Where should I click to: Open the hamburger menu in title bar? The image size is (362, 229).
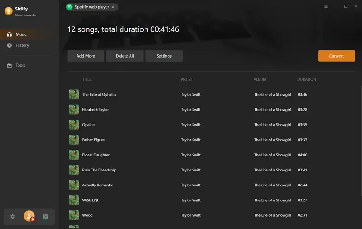pyautogui.click(x=326, y=6)
